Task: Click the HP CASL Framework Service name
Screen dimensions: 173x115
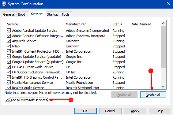Action: tap(33, 67)
